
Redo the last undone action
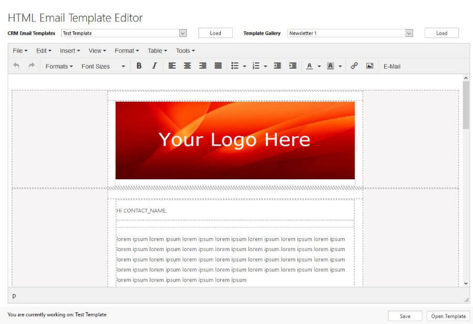tap(30, 66)
